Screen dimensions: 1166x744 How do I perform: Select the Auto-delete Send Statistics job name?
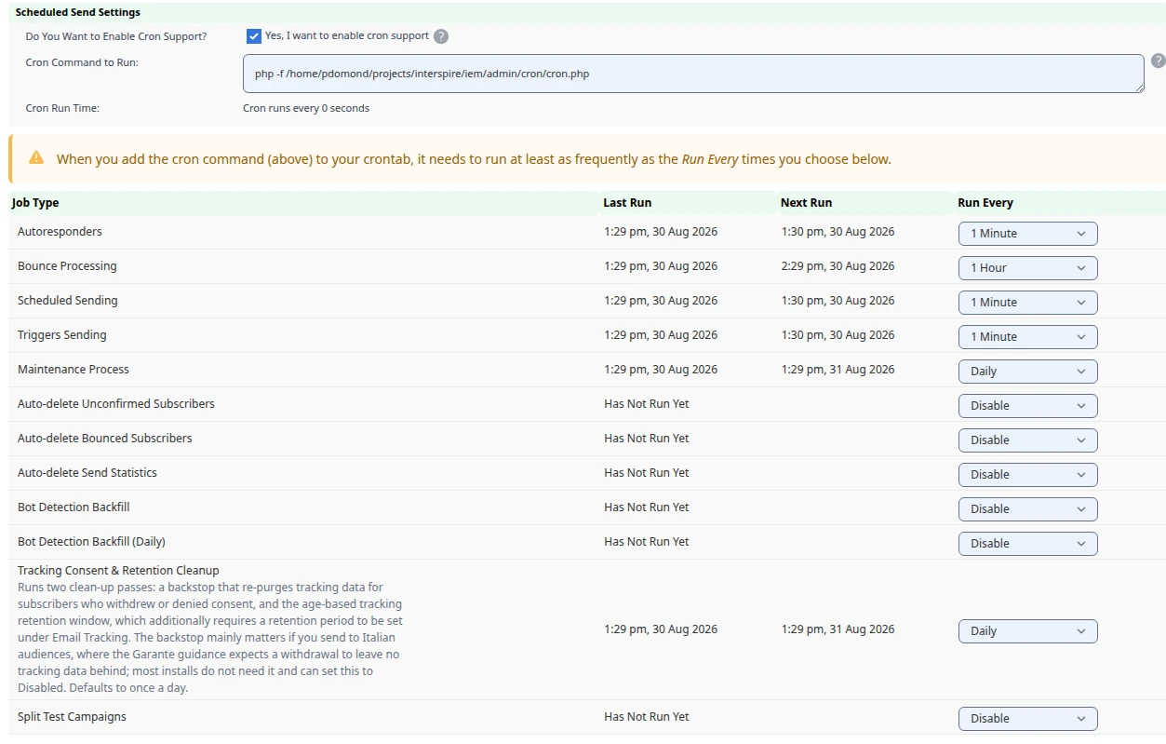pyautogui.click(x=87, y=473)
